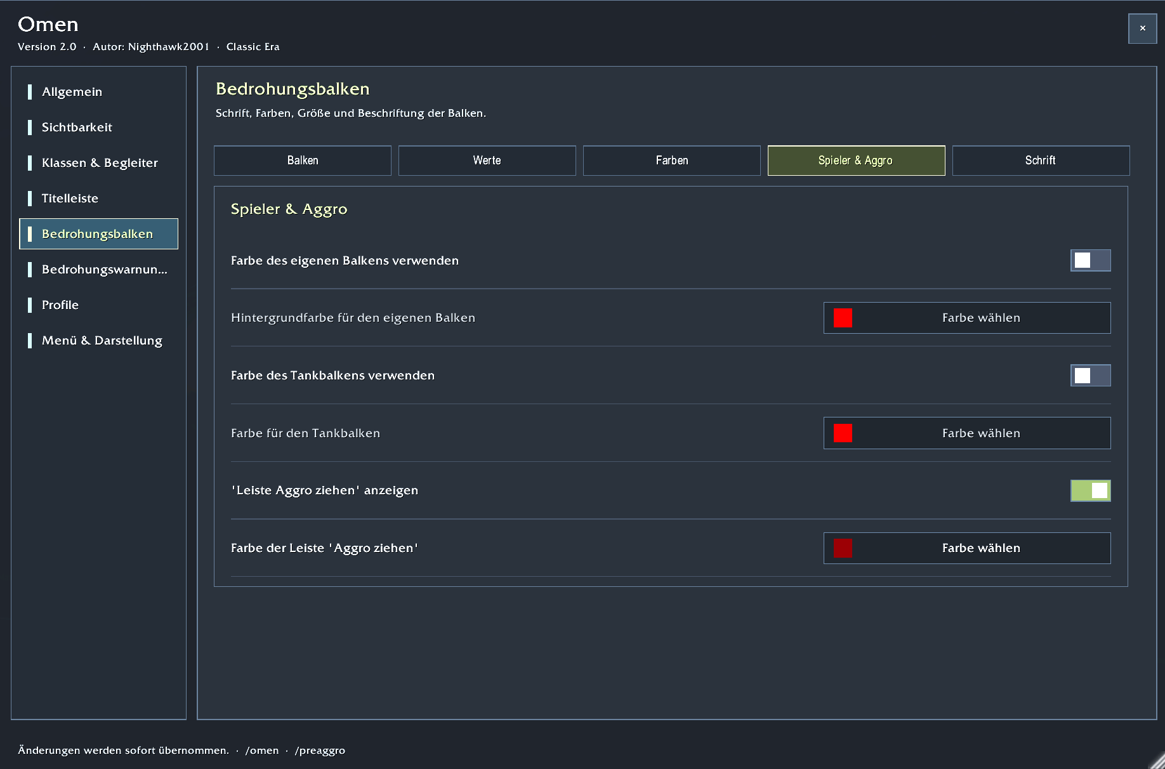Click 'Farbe wählen' text for Tankbalken
Viewport: 1165px width, 769px height.
tap(981, 433)
